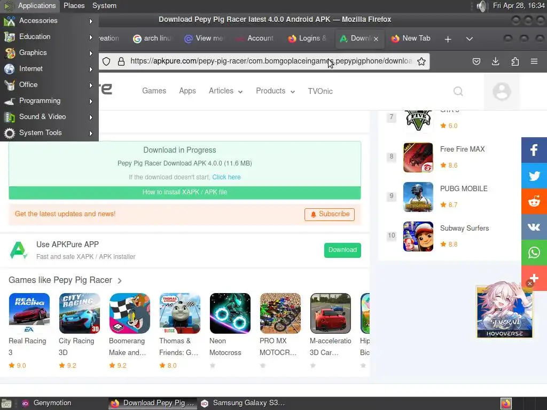Open the Education submenu
This screenshot has height=410, width=547.
tap(49, 37)
